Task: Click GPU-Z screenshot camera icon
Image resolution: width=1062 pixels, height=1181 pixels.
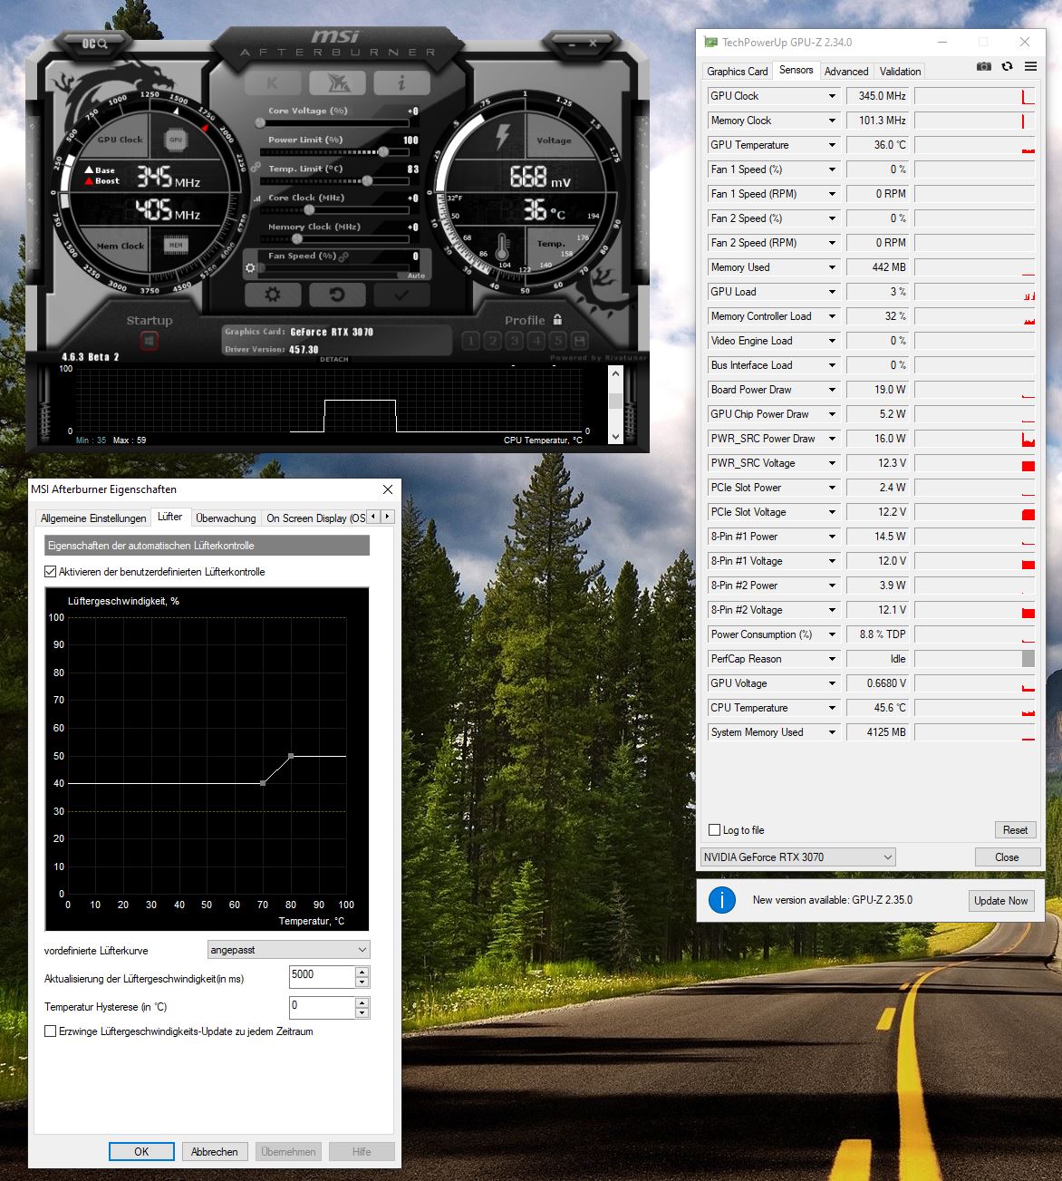Action: click(984, 66)
